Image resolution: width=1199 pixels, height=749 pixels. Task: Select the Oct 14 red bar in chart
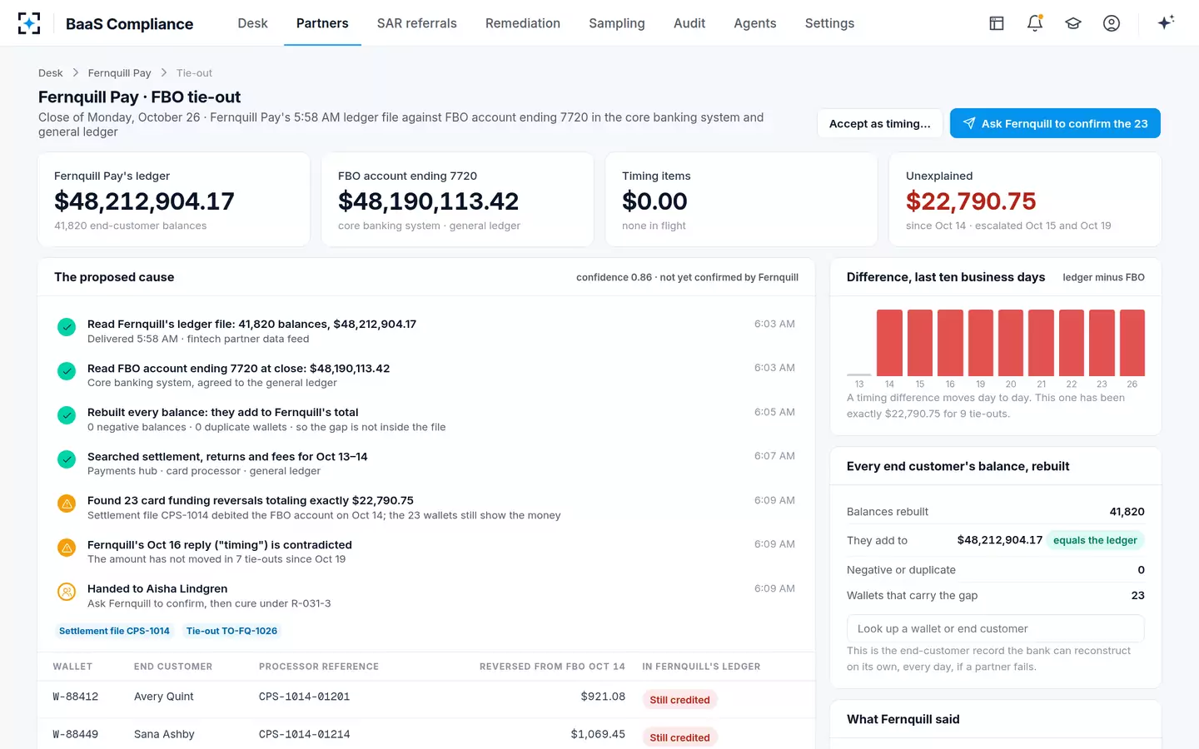[889, 343]
